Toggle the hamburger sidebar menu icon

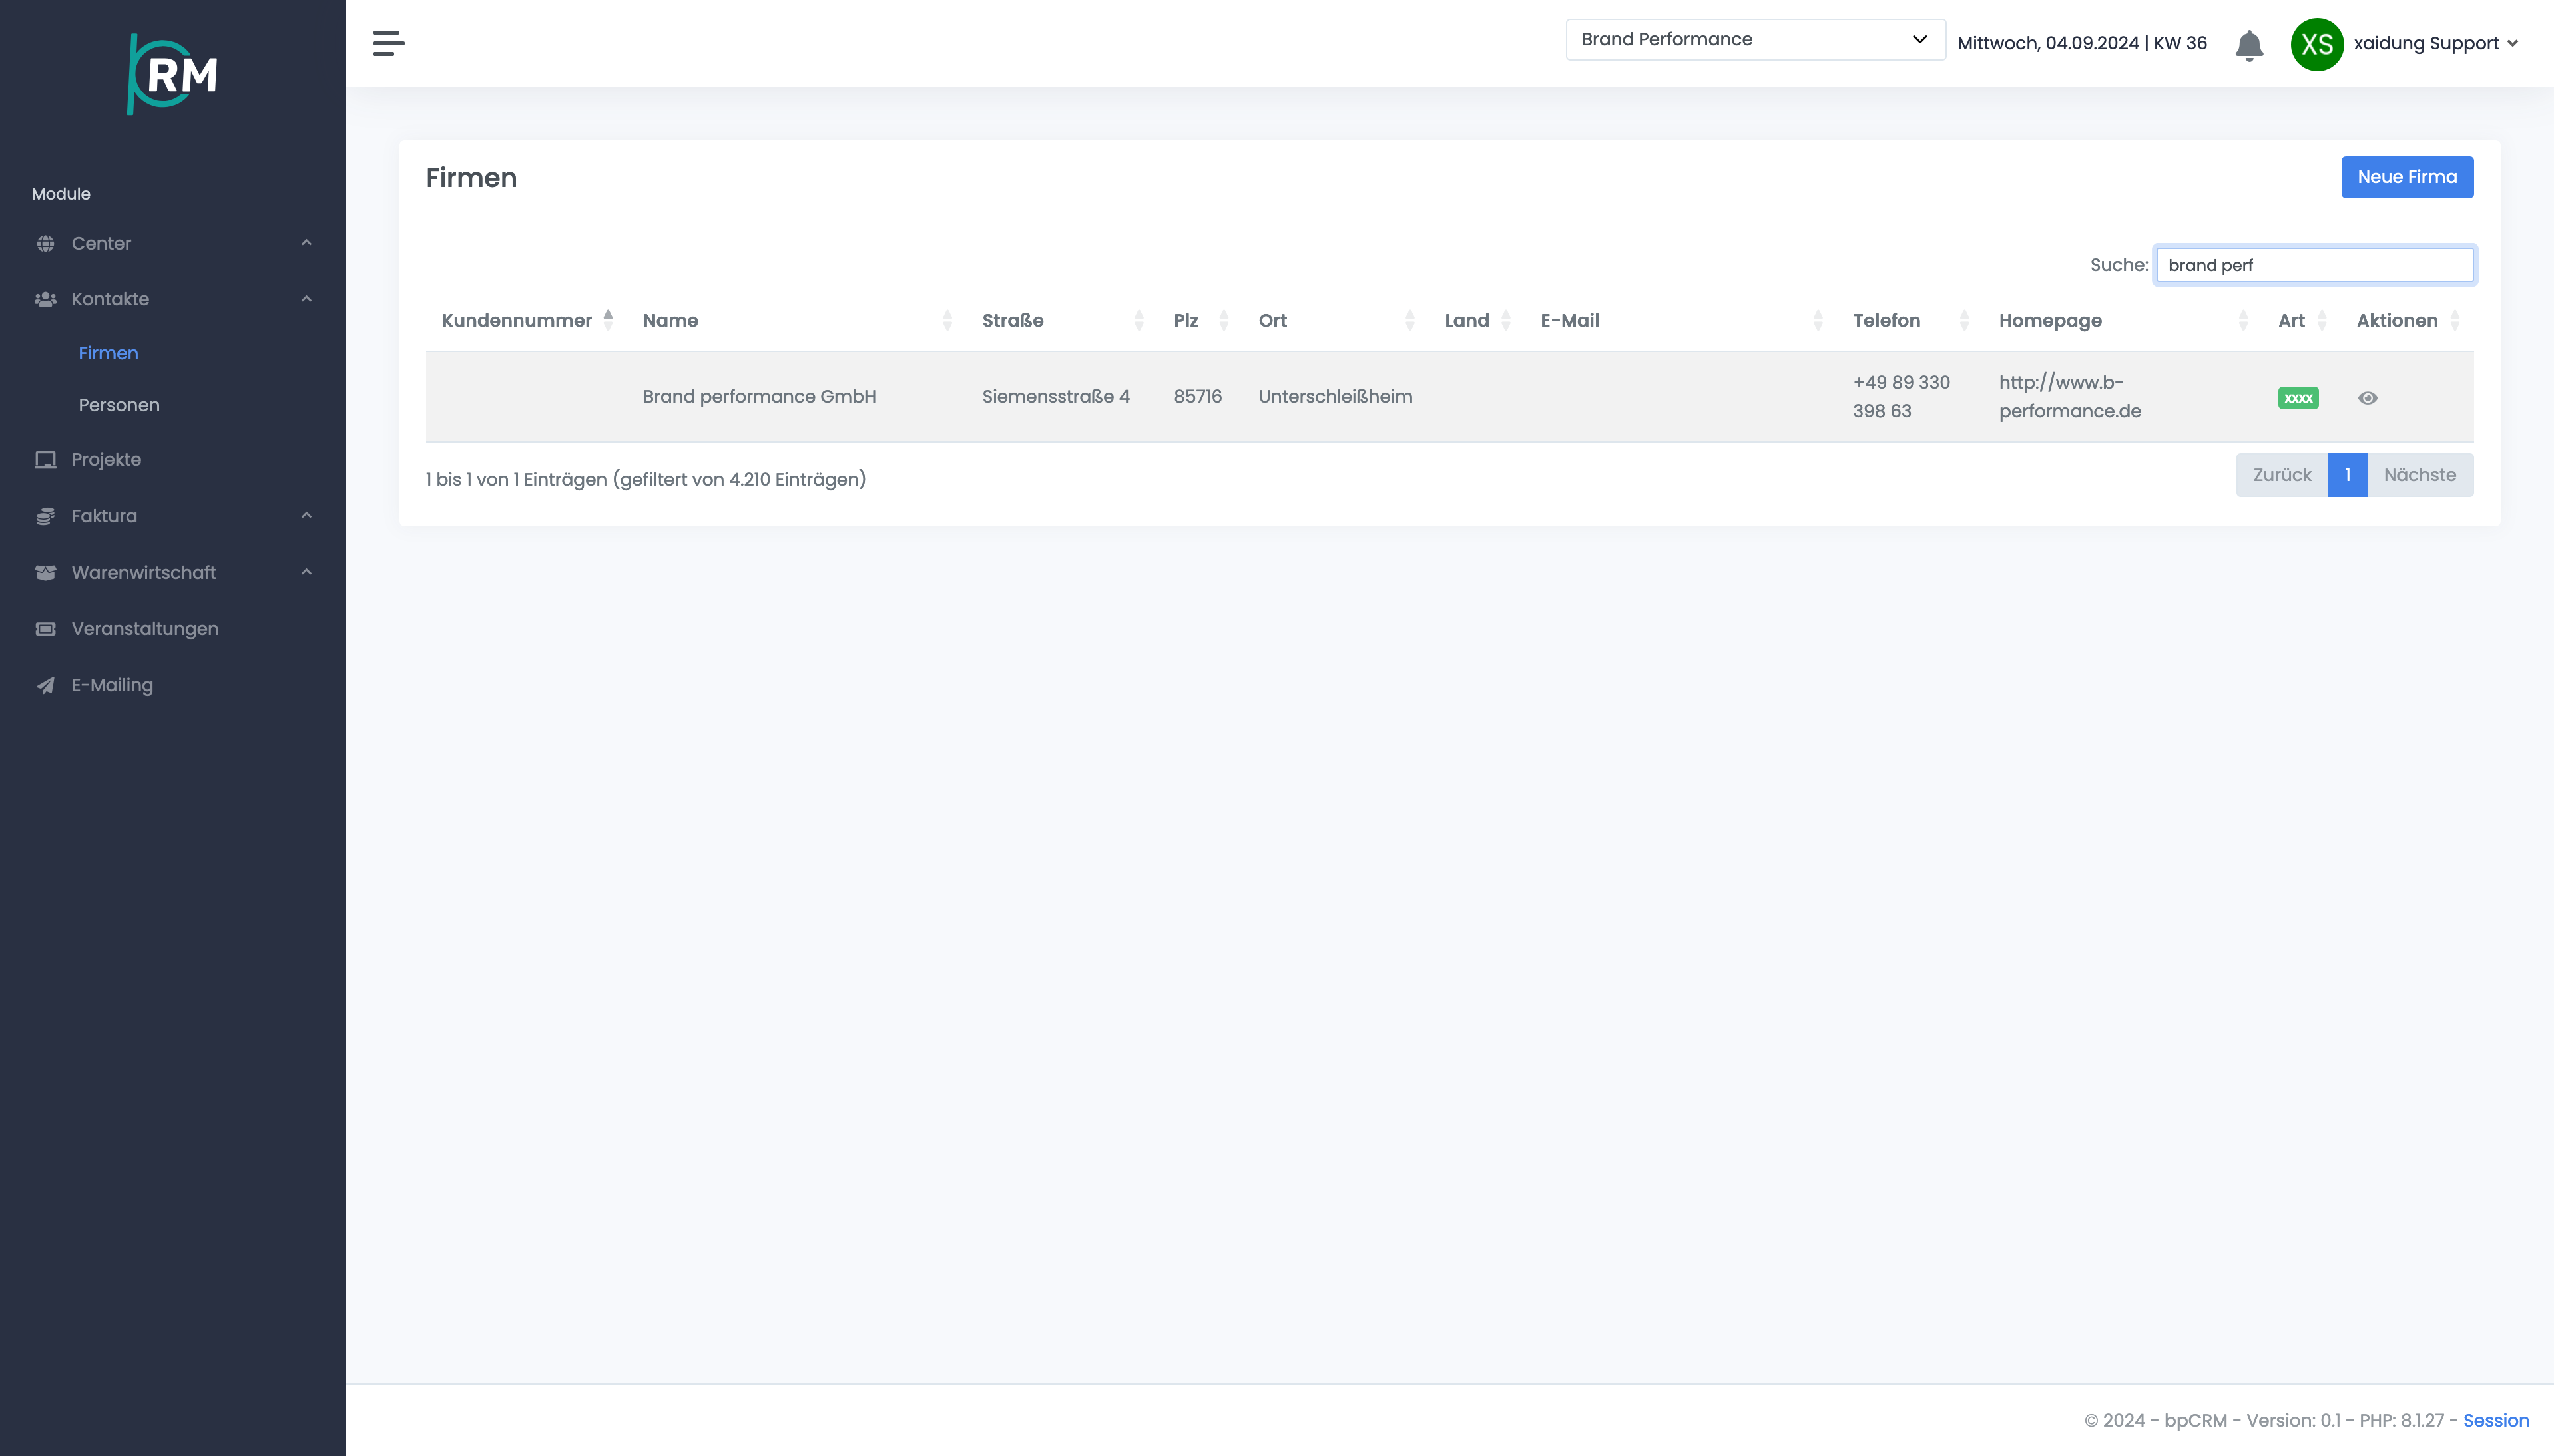pyautogui.click(x=388, y=43)
